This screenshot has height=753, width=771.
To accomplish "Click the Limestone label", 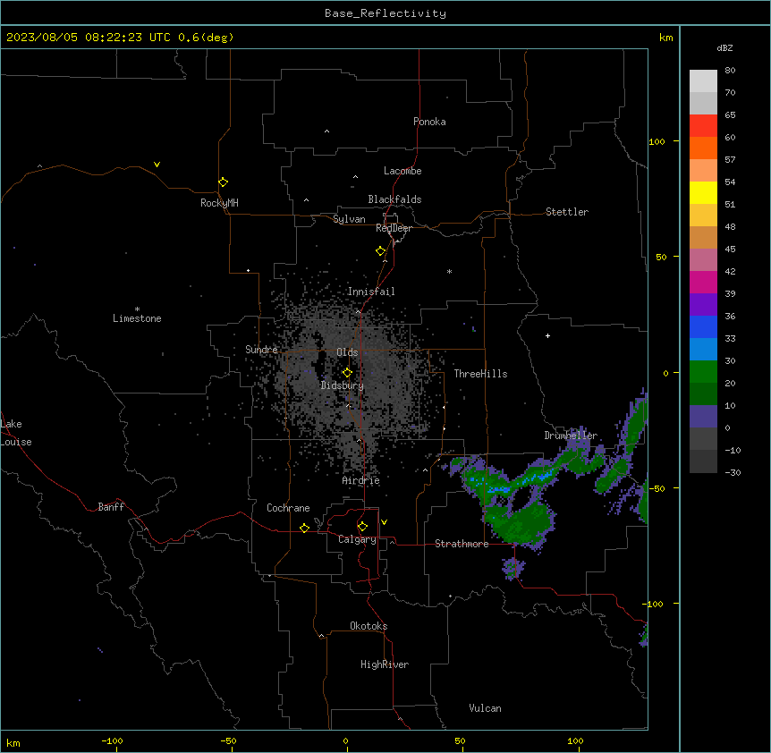I will 137,318.
